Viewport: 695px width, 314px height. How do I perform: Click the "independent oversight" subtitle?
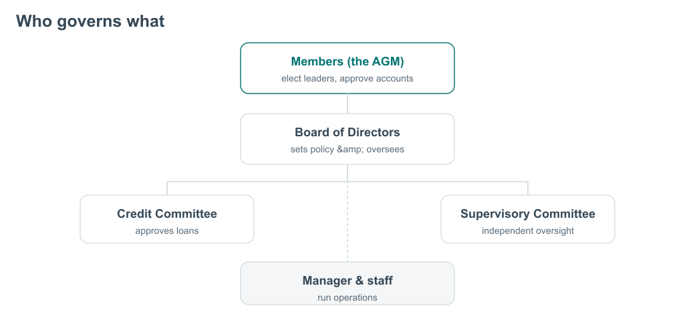(528, 230)
